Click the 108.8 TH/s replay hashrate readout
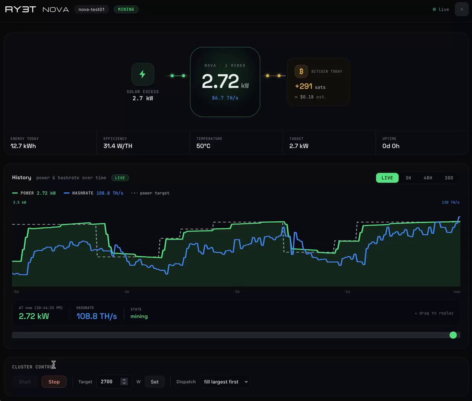This screenshot has height=401, width=472. coord(96,316)
